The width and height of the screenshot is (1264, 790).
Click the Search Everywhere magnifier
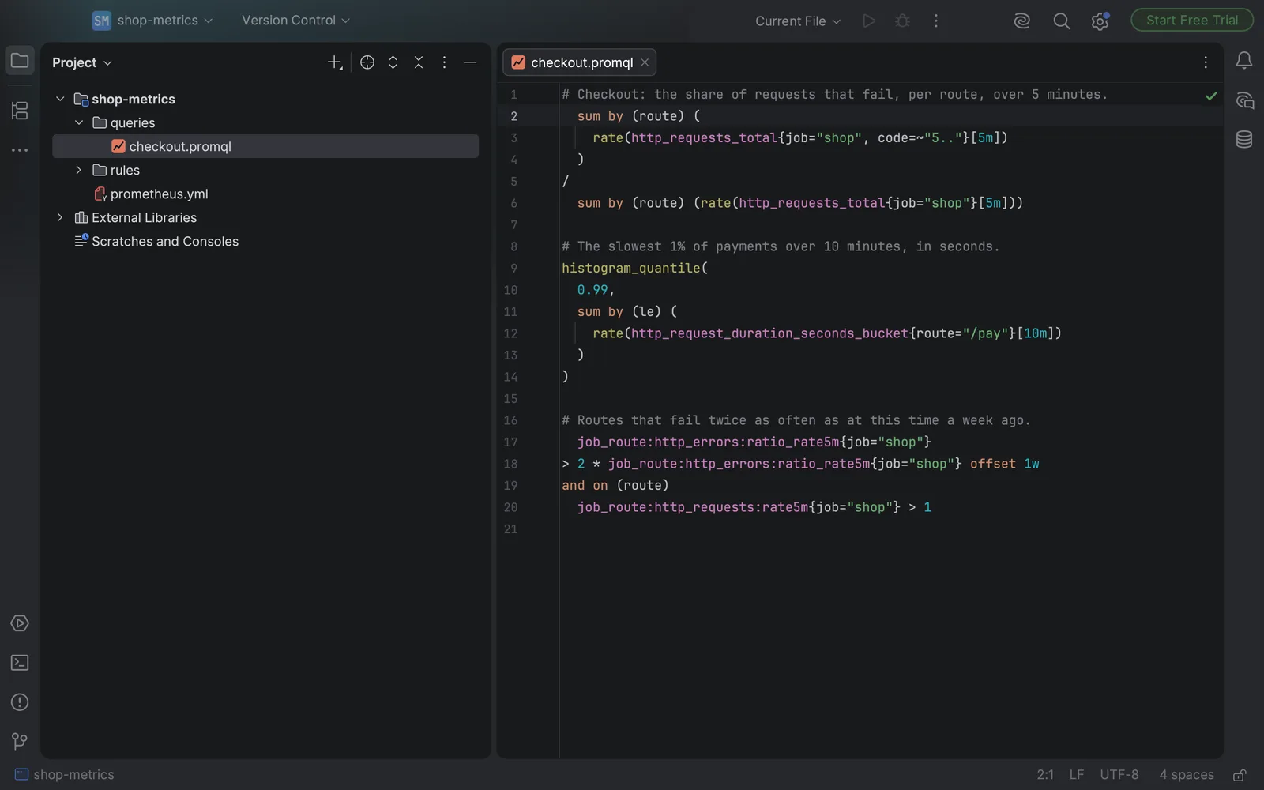(1062, 21)
